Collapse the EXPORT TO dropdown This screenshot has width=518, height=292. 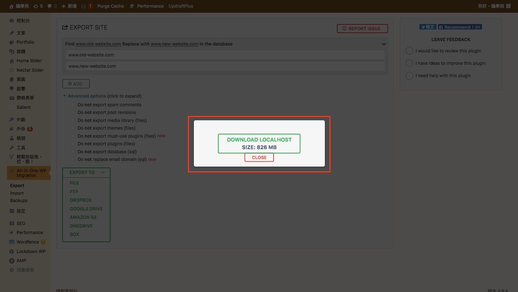103,173
